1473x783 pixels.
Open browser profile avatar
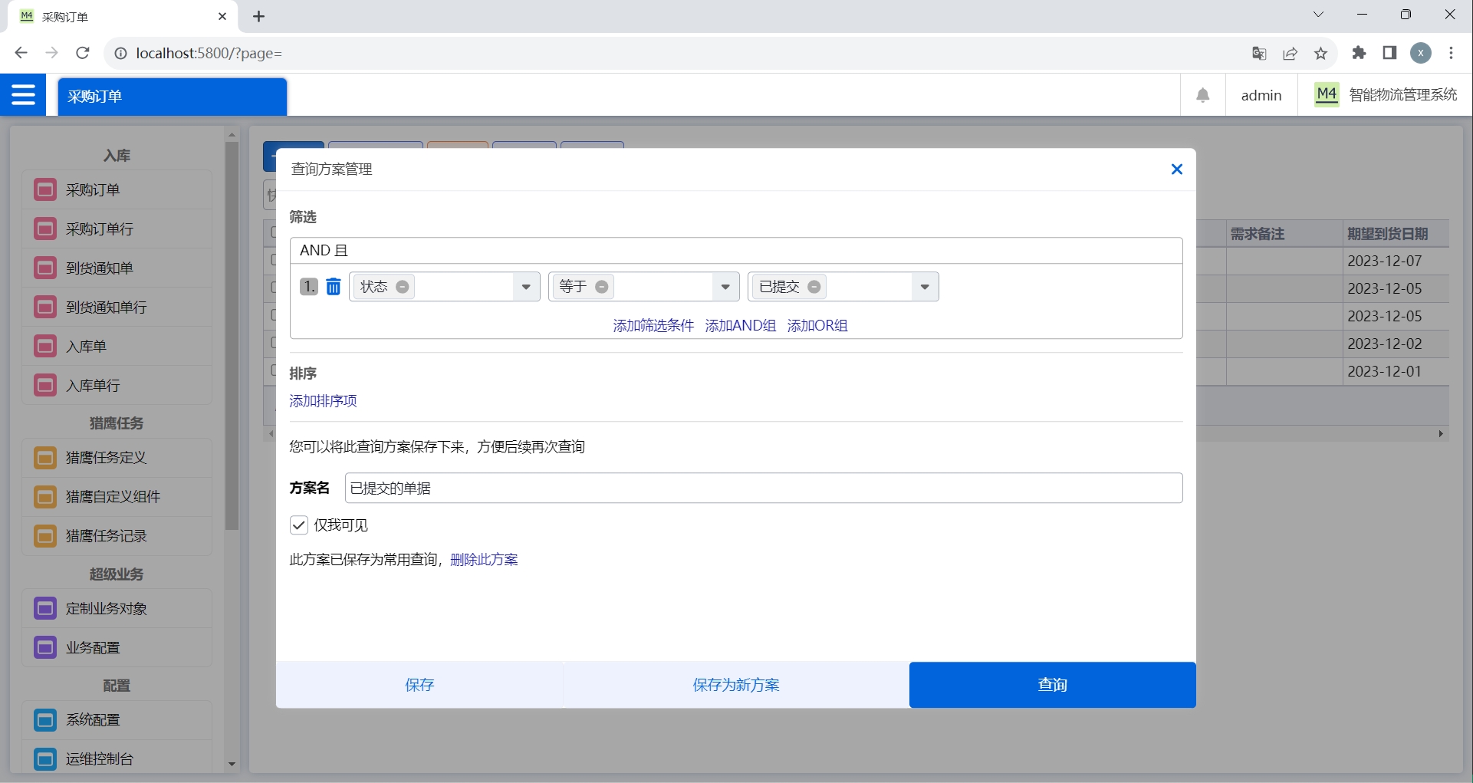click(x=1421, y=53)
